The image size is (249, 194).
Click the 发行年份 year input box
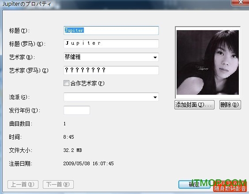click(77, 110)
